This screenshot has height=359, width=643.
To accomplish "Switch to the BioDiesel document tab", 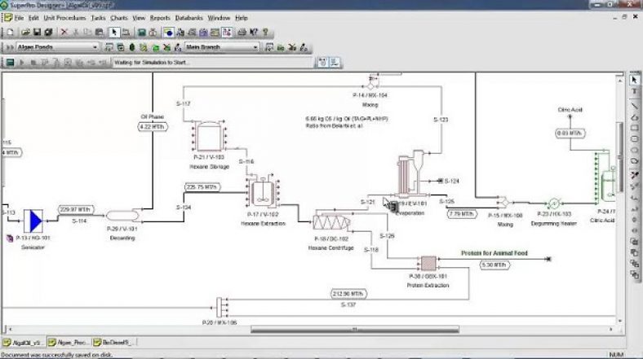I will tap(113, 342).
